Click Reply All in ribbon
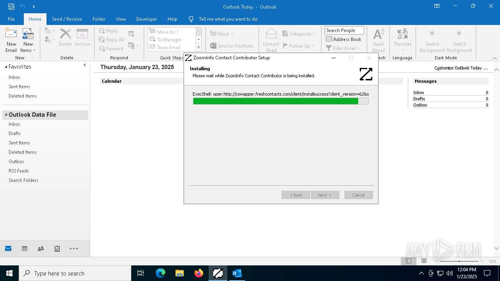Screen dimensions: 500x281 coord(112,40)
